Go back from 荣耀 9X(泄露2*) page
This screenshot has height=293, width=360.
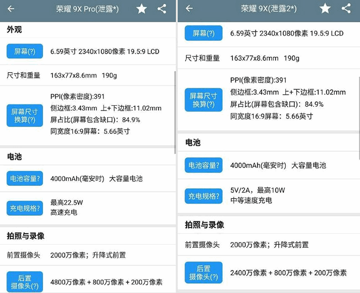click(189, 8)
